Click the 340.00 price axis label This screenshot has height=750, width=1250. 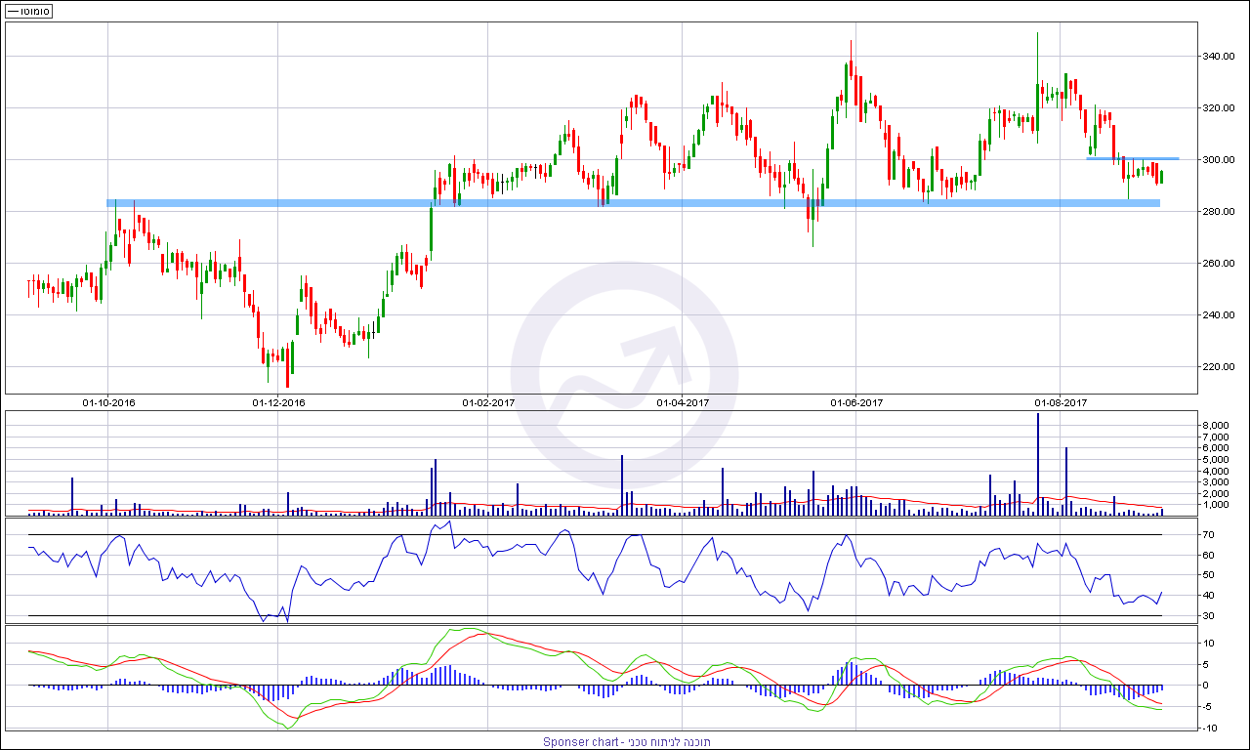[x=1219, y=57]
